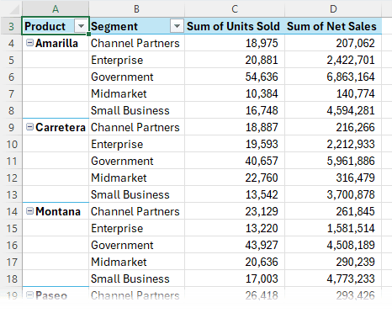This screenshot has width=392, height=313.
Task: Select row 3 header
Action: (x=11, y=26)
